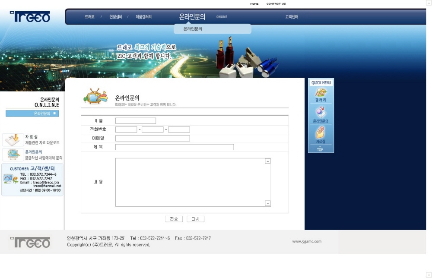This screenshot has width=432, height=278.
Task: Click the HOME link at top
Action: (x=254, y=4)
